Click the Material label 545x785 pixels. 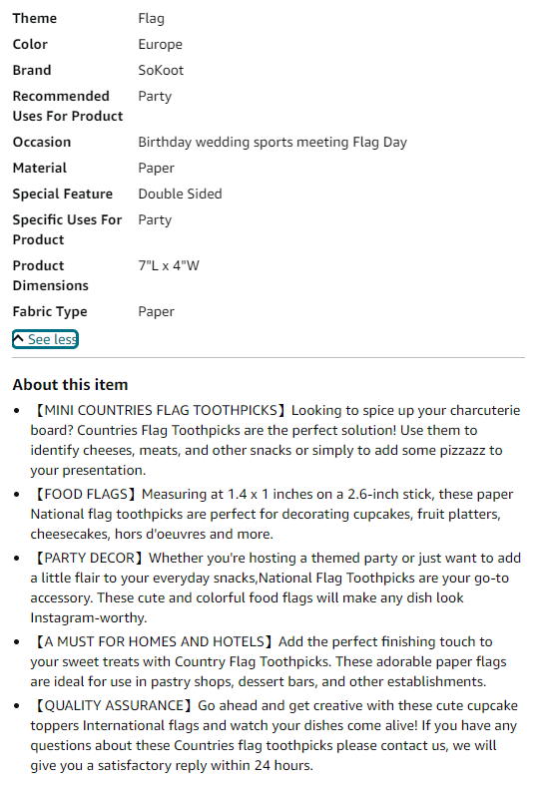40,169
